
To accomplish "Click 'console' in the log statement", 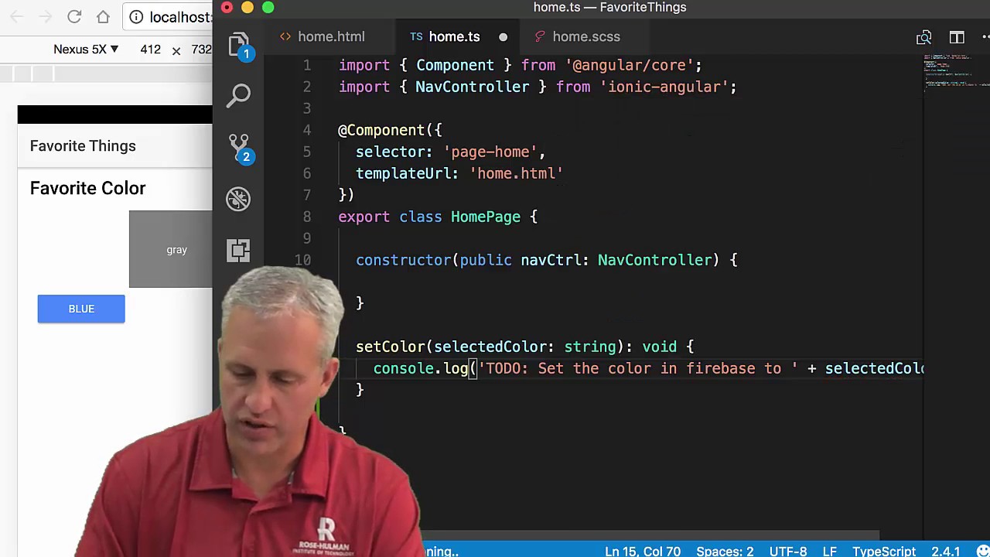I will pyautogui.click(x=404, y=368).
